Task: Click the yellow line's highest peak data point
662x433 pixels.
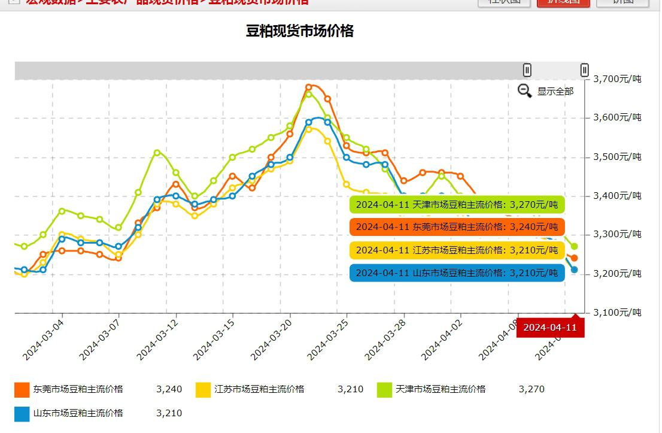Action: click(309, 130)
